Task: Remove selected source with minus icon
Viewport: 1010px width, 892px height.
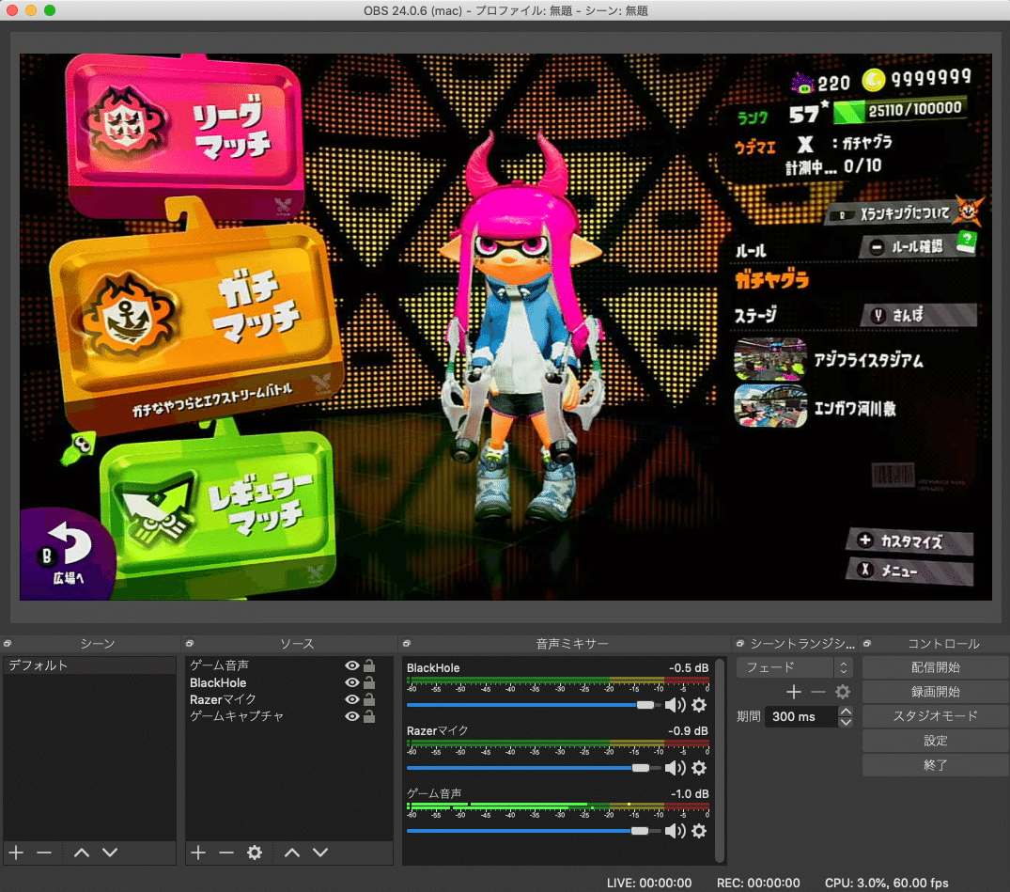Action: 226,853
